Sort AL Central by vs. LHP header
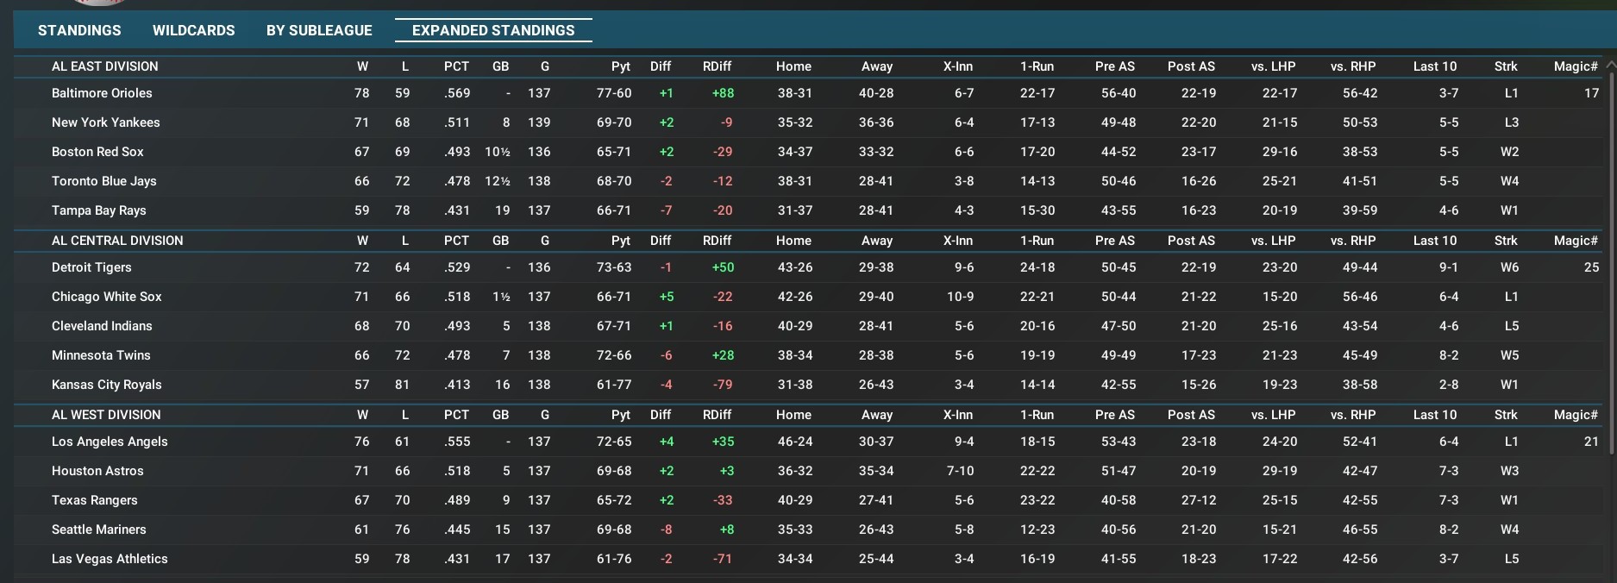Viewport: 1617px width, 583px height. click(x=1273, y=241)
